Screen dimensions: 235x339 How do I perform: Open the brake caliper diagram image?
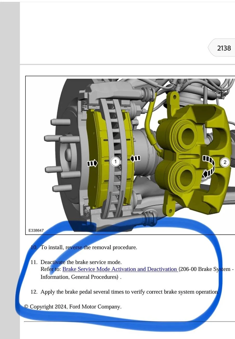pos(130,155)
